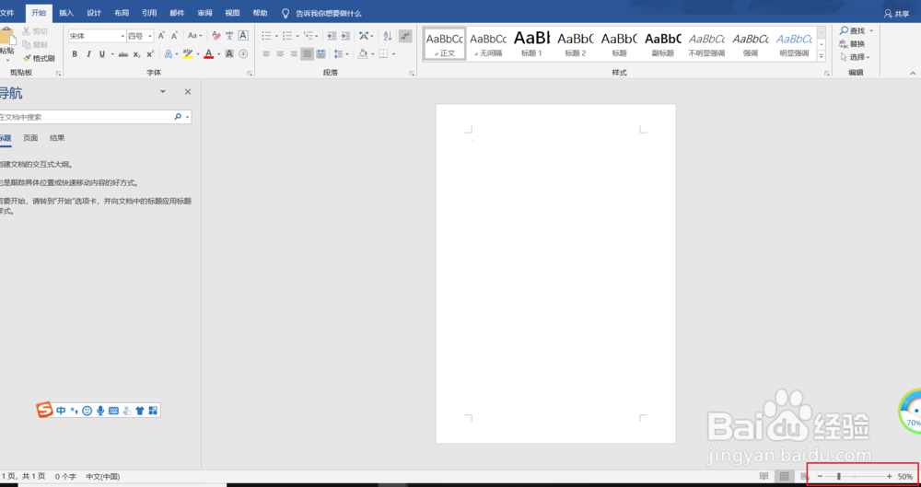The image size is (921, 487).
Task: Align the paragraph text left
Action: coord(266,54)
